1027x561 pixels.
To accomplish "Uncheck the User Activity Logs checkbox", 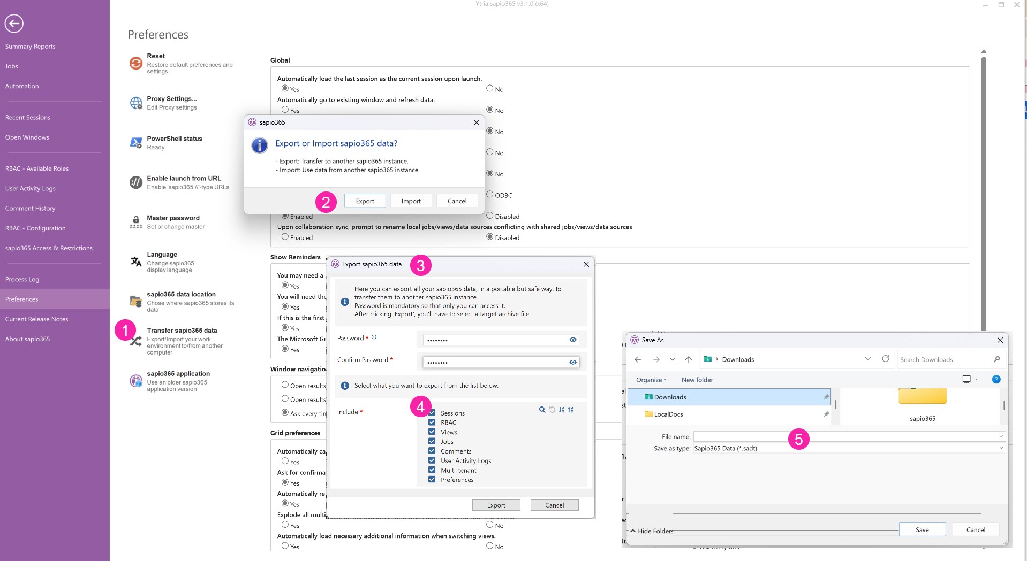I will [x=432, y=460].
